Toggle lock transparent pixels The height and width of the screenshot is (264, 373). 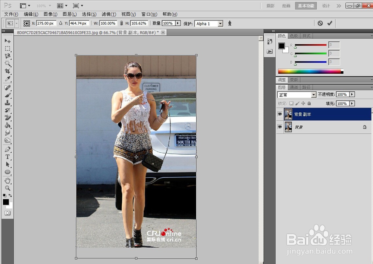[x=291, y=103]
